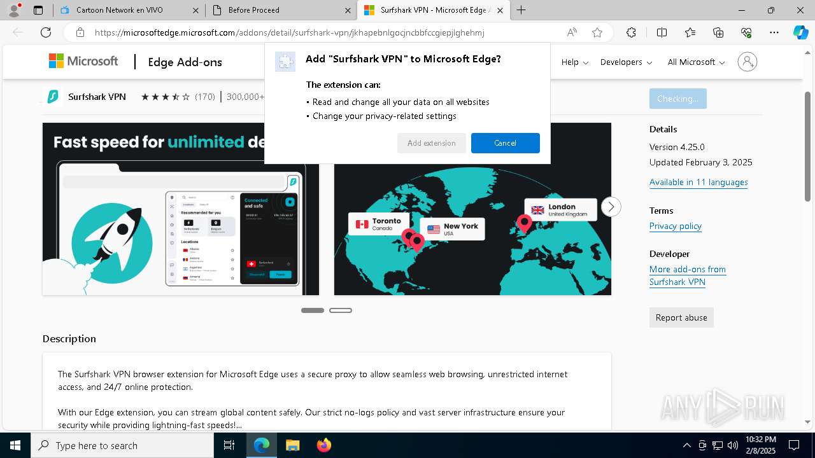Viewport: 815px width, 458px height.
Task: Click the Microsoft logo
Action: click(83, 61)
